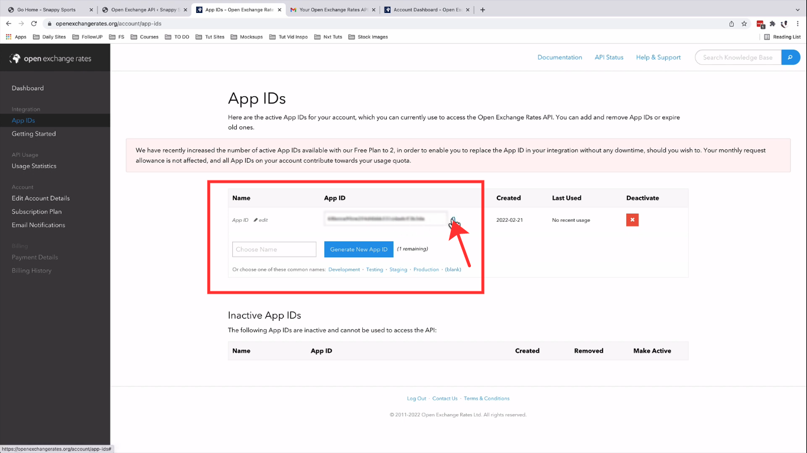Screen dimensions: 807x453
Task: Click the blue search magnifier button
Action: [791, 57]
